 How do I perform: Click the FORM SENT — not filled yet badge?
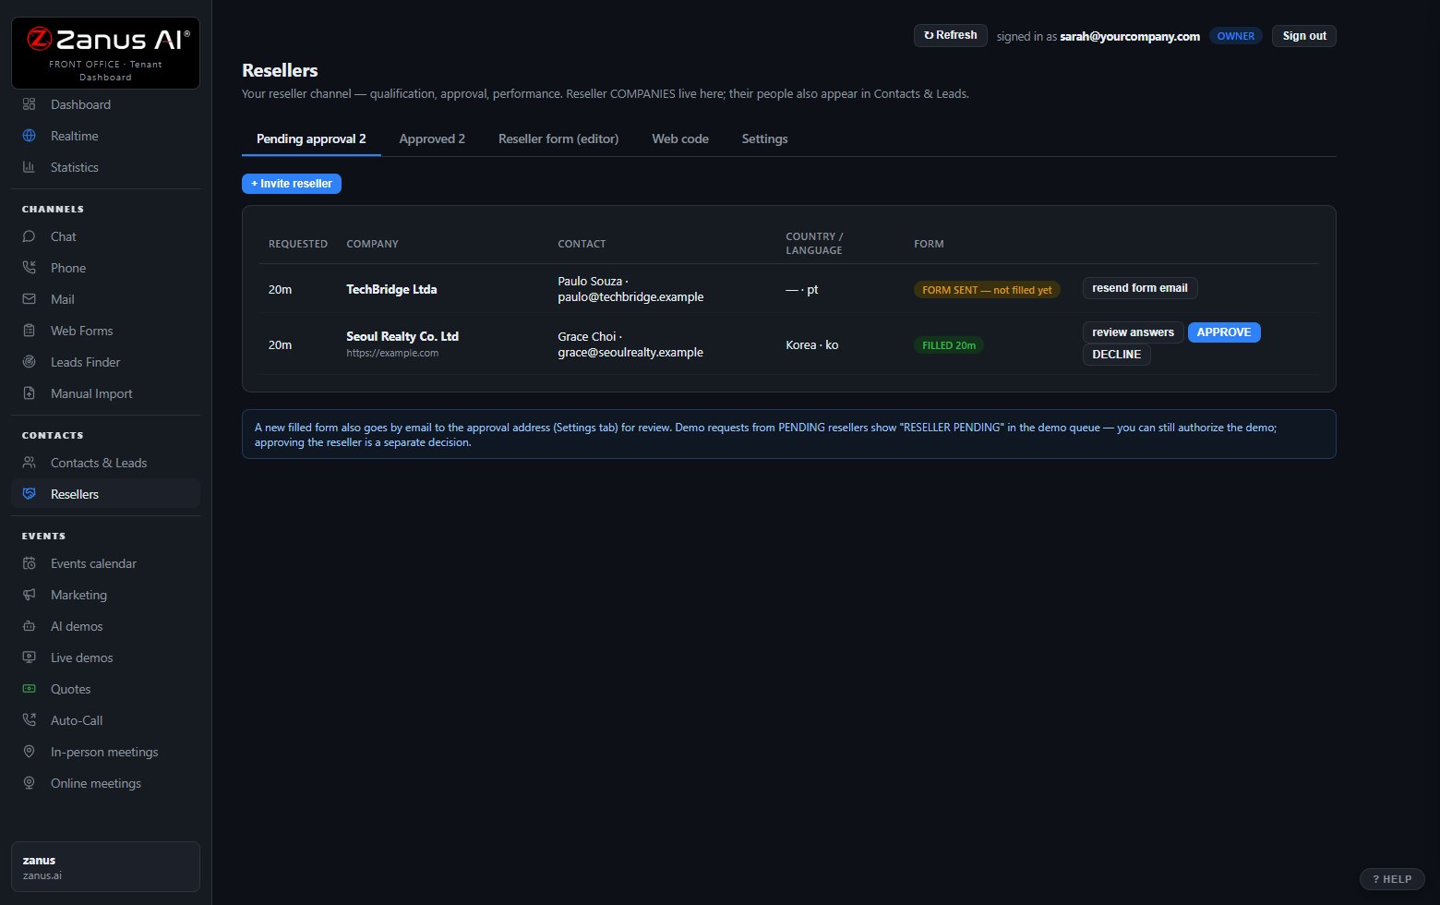[x=987, y=290]
